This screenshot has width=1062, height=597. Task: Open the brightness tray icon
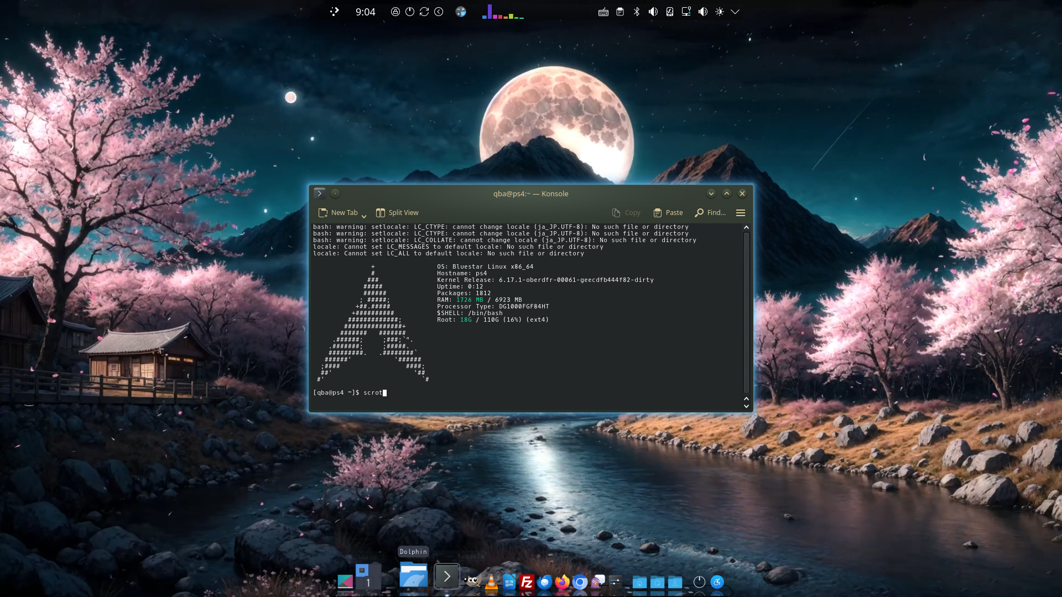tap(720, 12)
